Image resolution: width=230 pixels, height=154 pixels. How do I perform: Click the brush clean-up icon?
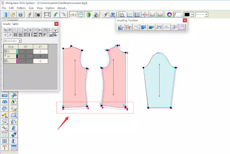pyautogui.click(x=105, y=15)
